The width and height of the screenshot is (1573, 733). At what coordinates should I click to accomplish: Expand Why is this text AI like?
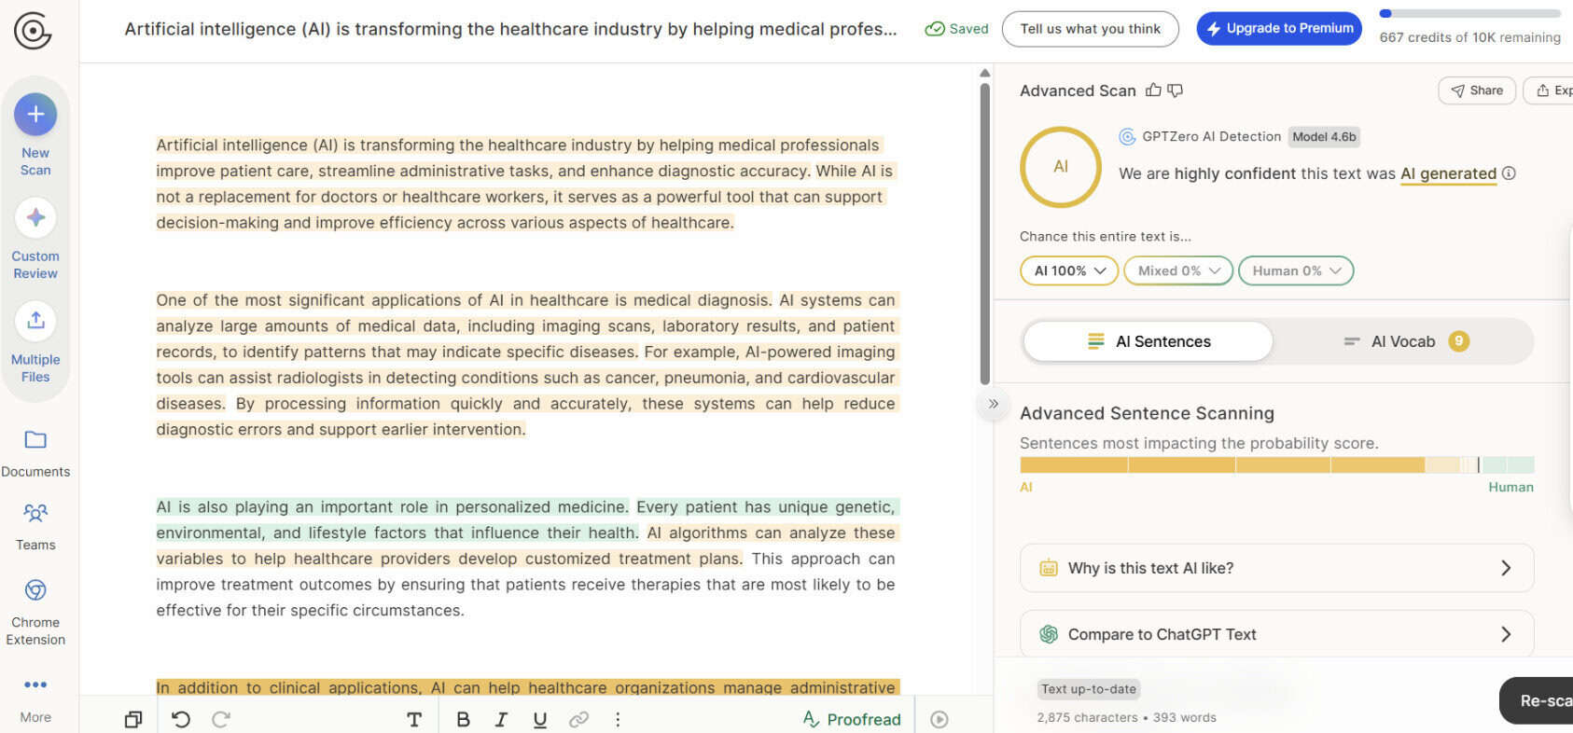tap(1276, 568)
